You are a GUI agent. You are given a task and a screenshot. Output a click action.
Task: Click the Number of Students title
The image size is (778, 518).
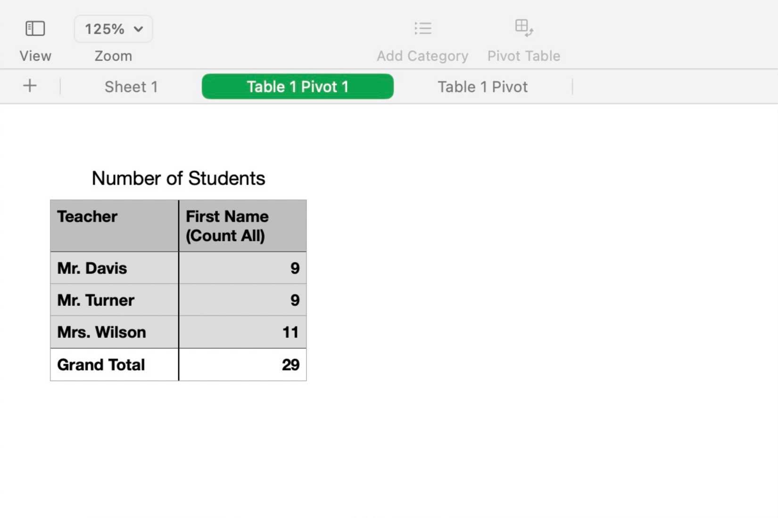[x=179, y=178]
